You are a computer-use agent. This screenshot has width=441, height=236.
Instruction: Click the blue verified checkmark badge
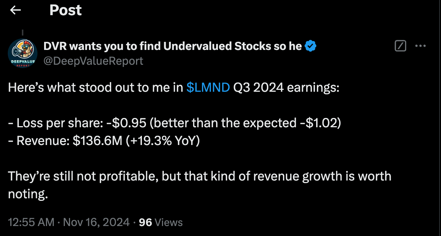pyautogui.click(x=310, y=46)
